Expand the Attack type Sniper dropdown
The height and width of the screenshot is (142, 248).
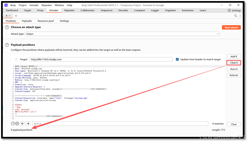point(123,34)
